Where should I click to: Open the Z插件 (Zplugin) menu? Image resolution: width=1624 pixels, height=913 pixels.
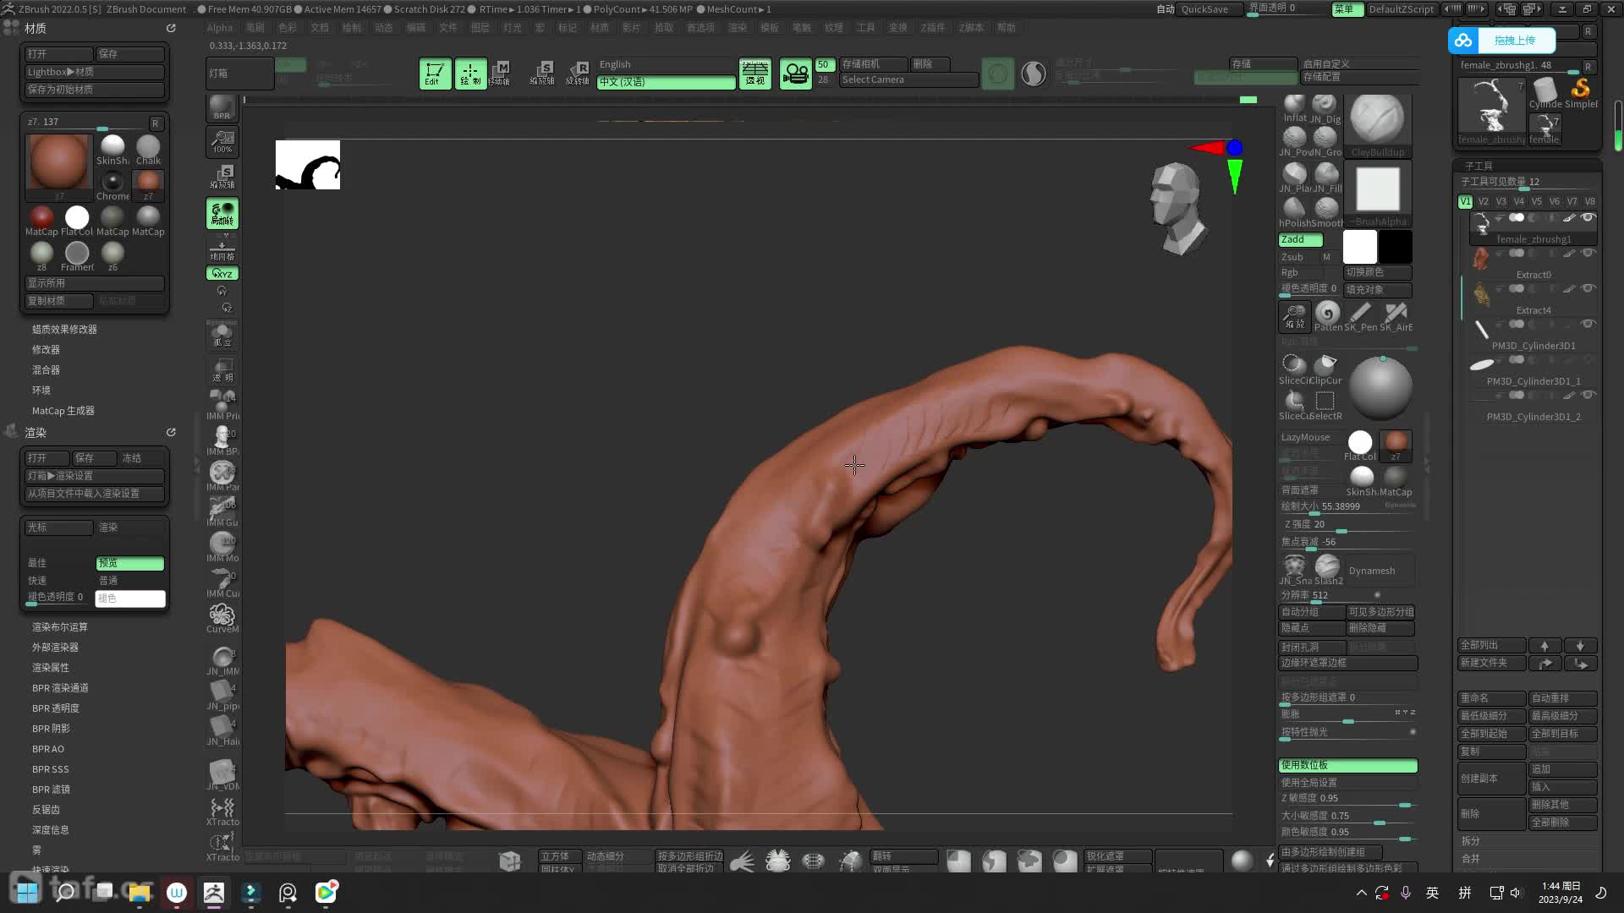click(933, 27)
